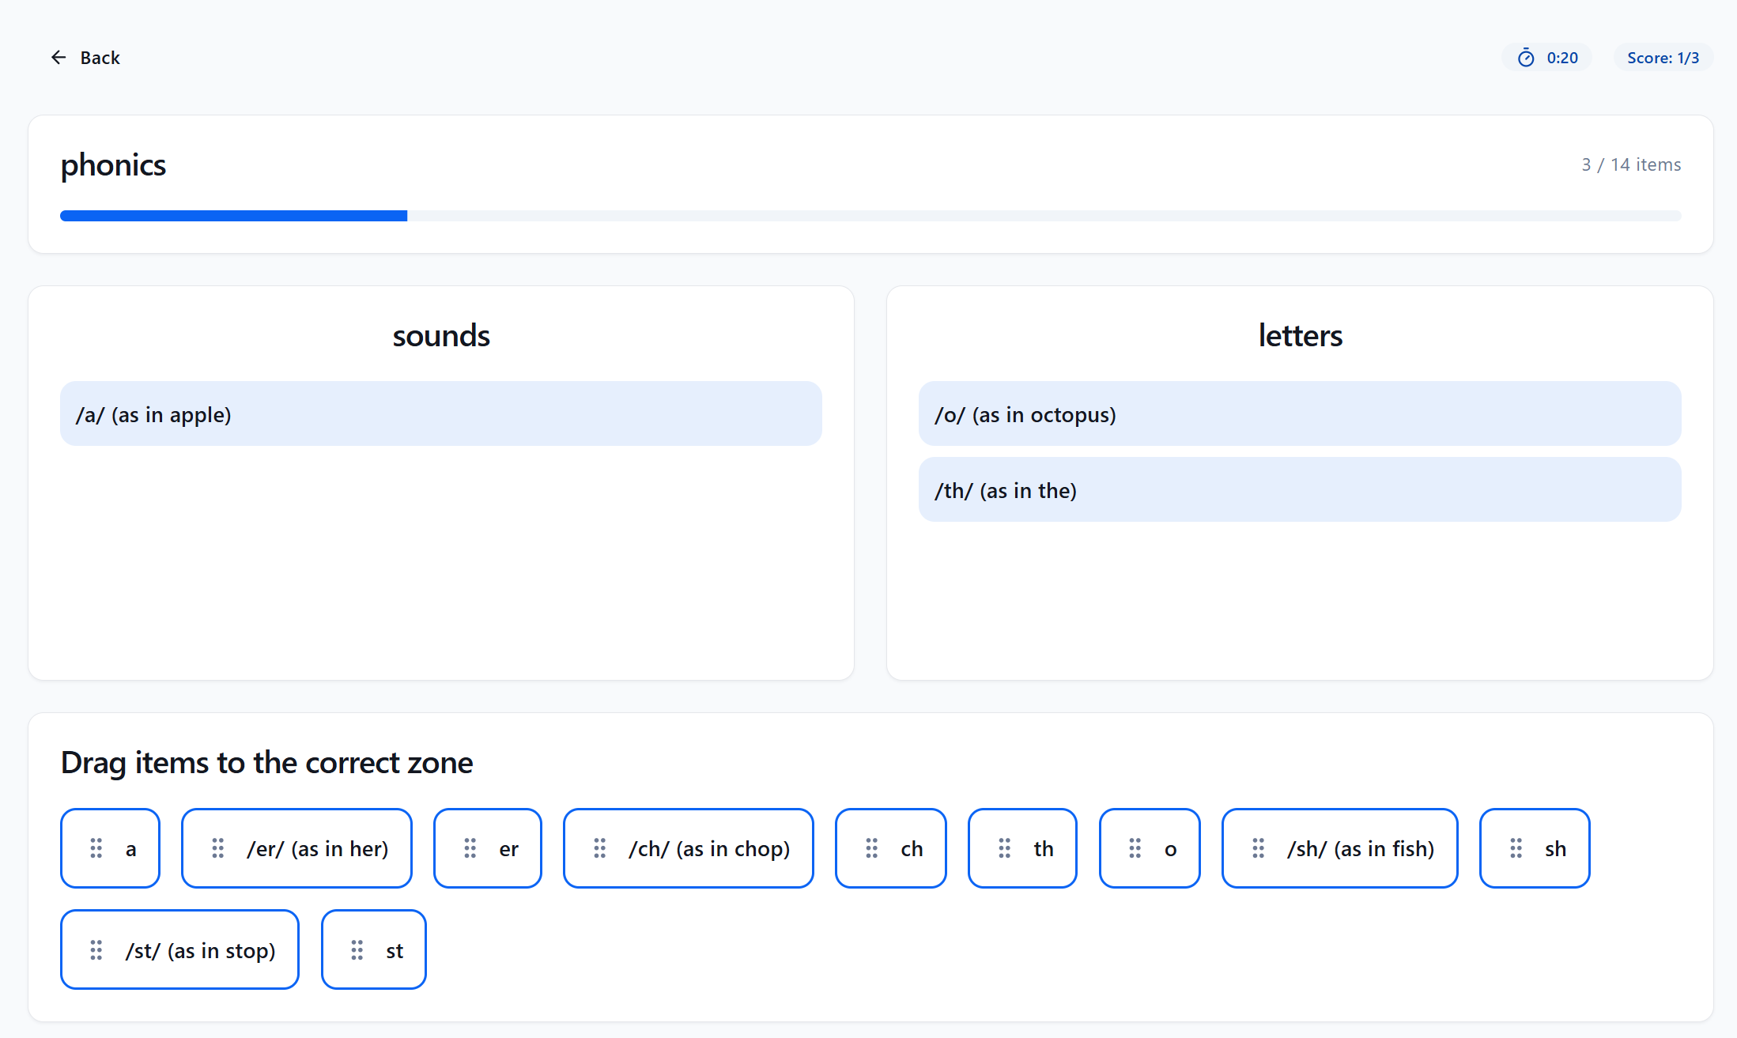This screenshot has height=1038, width=1737.
Task: Click drag handle on the 'st' chip
Action: [357, 949]
